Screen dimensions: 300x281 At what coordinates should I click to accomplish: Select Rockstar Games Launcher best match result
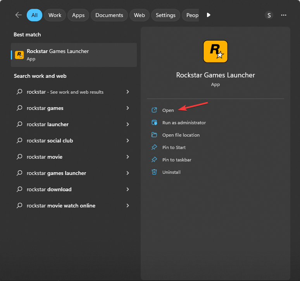pos(74,55)
